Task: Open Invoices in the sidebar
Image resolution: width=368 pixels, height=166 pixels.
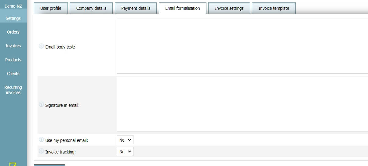Action: click(13, 46)
